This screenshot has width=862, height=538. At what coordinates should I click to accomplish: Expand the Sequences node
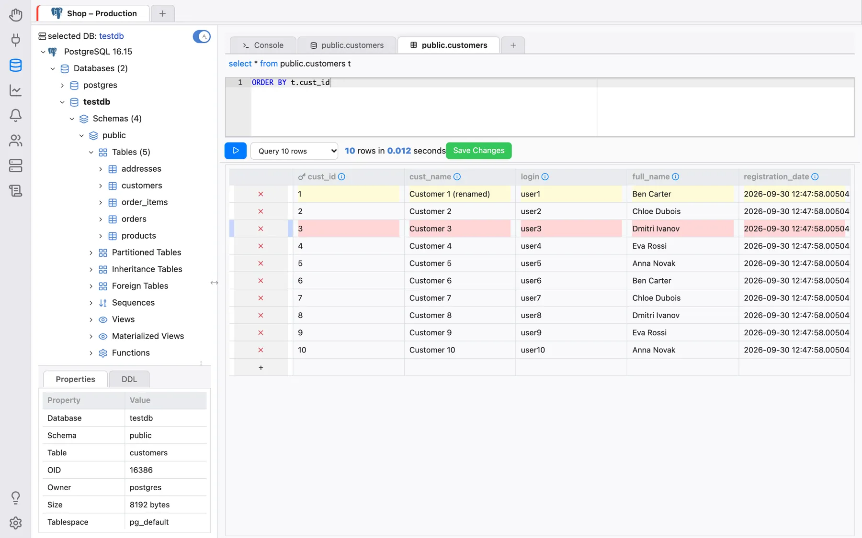pos(91,303)
